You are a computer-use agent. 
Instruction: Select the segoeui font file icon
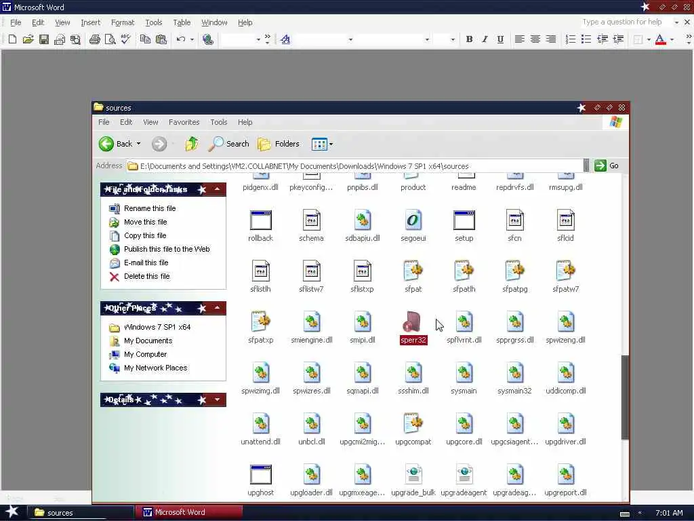[x=413, y=220]
